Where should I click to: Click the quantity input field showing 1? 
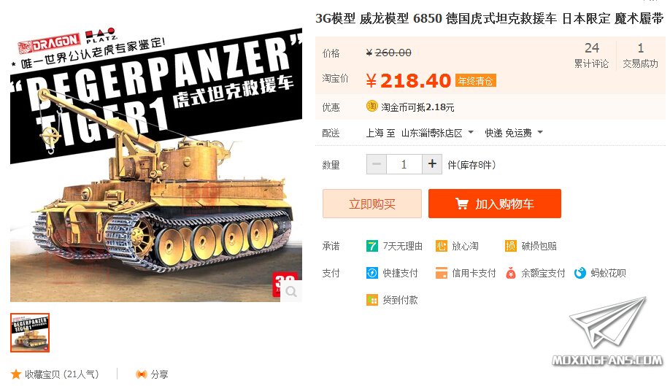point(404,164)
